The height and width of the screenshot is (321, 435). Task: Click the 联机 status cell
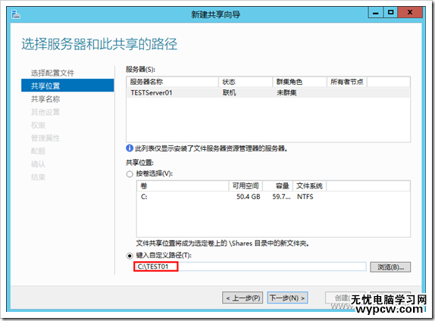coord(229,92)
